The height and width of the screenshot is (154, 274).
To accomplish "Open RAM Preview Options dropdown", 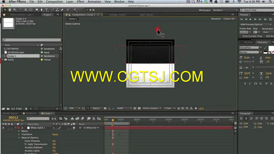I will tap(256, 25).
